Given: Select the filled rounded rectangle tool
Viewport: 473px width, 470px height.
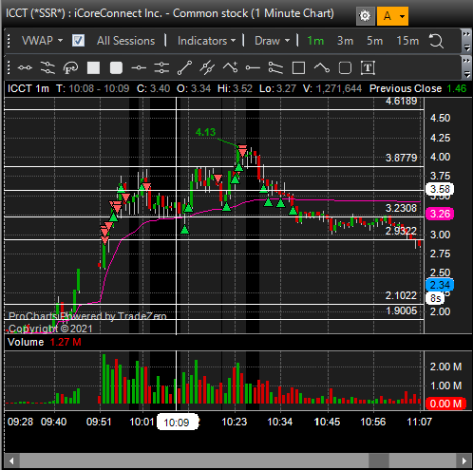Looking at the screenshot, I should (x=116, y=67).
